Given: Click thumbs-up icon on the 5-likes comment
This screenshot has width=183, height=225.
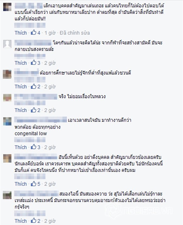Looking at the screenshot, I should [34, 183].
